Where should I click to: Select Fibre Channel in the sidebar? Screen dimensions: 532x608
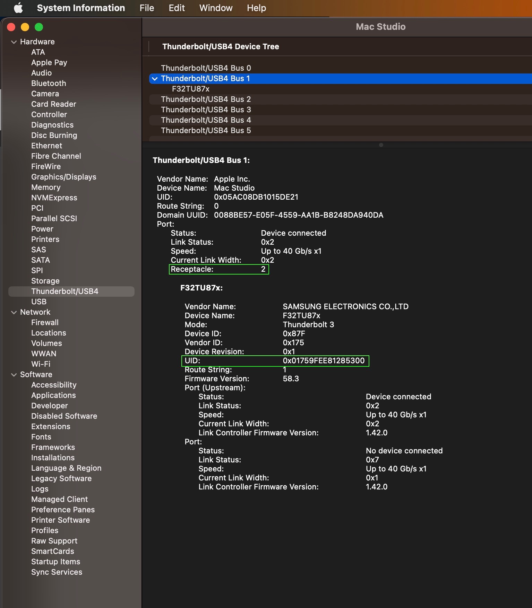[x=56, y=156]
